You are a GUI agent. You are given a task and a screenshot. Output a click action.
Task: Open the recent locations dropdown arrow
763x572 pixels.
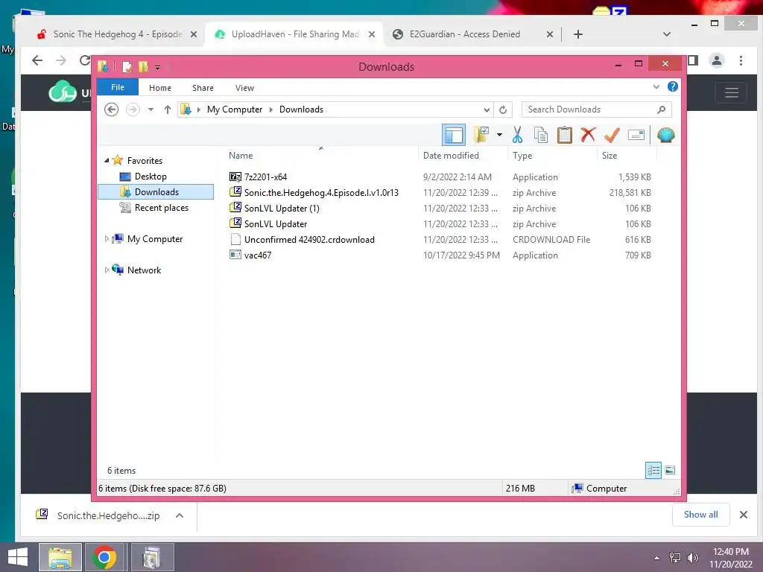point(151,109)
